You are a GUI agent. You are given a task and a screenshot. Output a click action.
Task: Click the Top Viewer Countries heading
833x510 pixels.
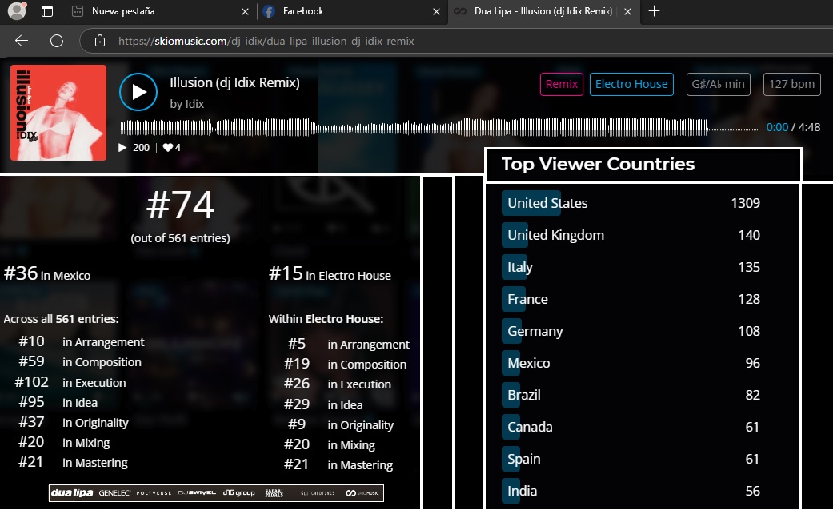tap(599, 164)
